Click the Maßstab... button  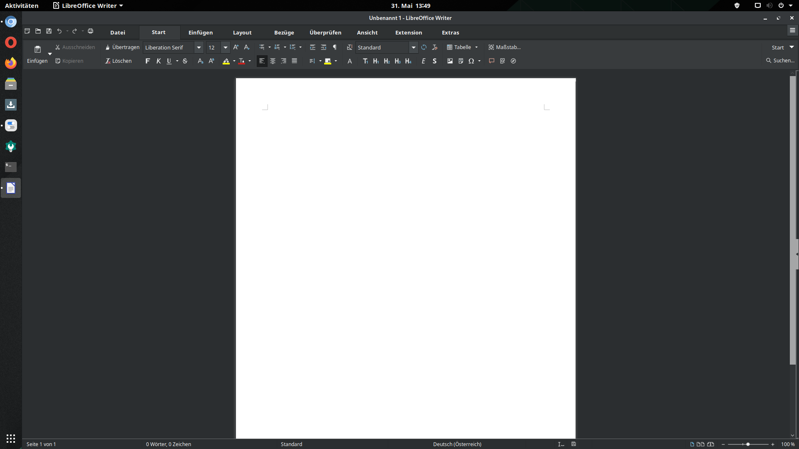[x=504, y=47]
